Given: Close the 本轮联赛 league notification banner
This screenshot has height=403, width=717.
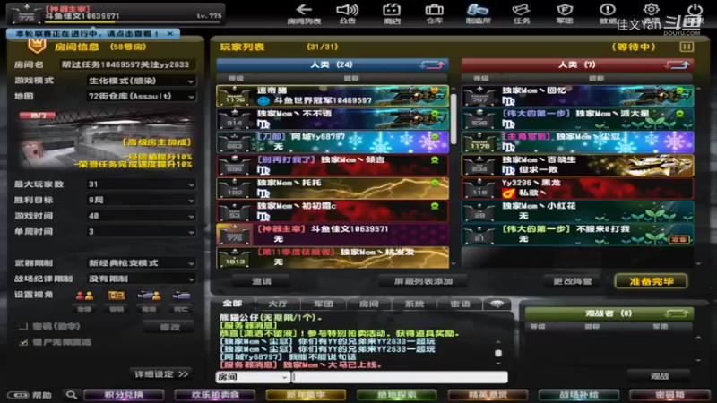Looking at the screenshot, I should 170,34.
